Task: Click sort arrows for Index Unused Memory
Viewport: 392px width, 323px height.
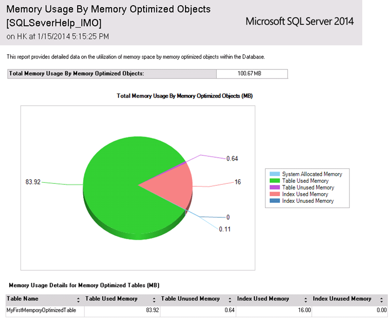Action: tap(382, 300)
